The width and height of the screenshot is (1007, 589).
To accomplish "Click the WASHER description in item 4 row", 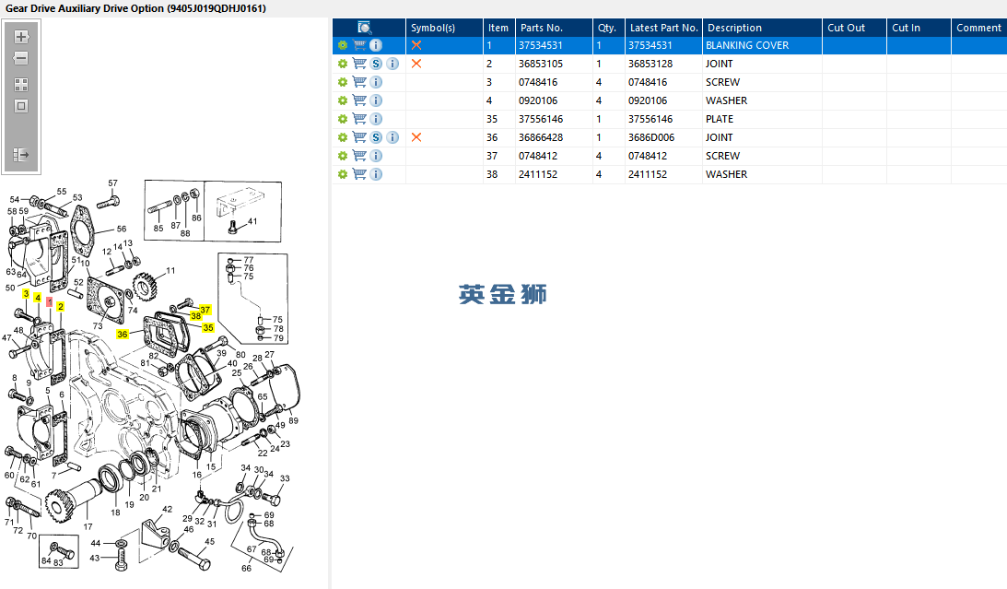I will (x=726, y=100).
